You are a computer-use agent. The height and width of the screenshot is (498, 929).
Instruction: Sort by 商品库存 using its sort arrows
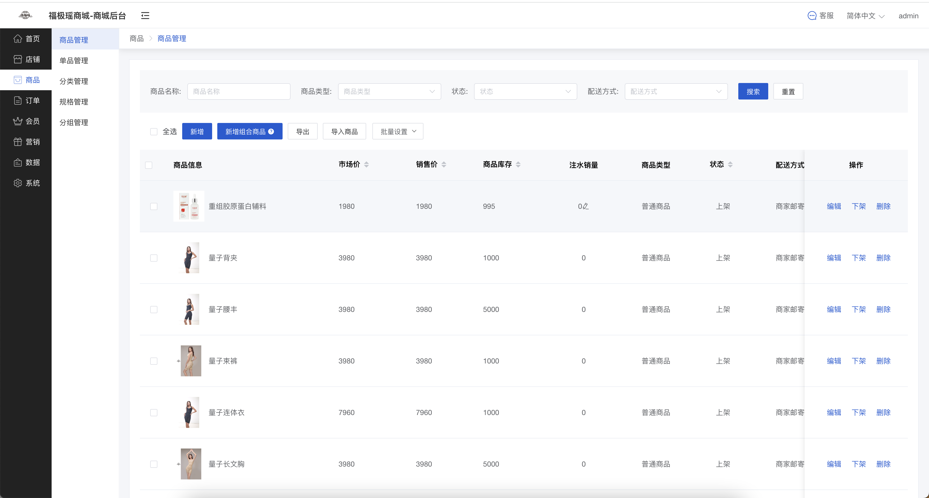[518, 164]
